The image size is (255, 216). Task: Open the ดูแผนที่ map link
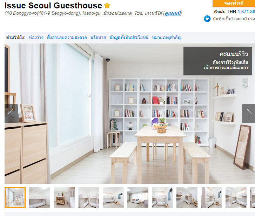point(173,13)
